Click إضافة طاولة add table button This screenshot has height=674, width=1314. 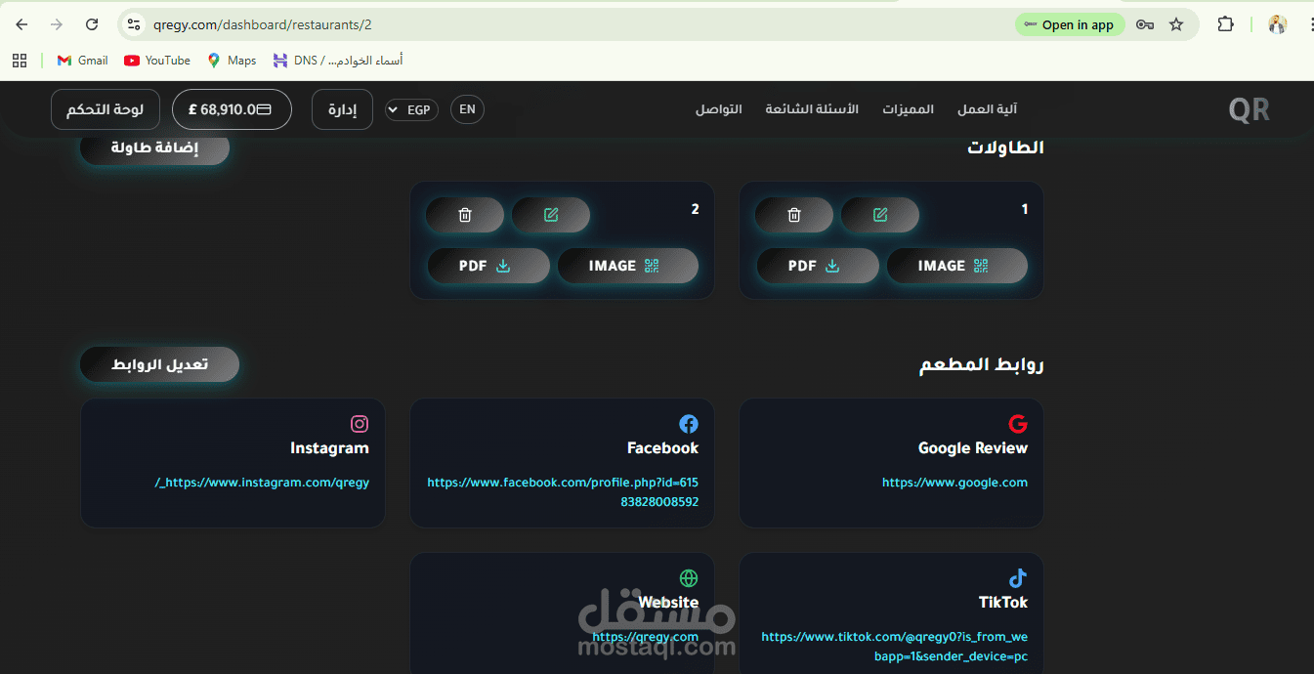[x=154, y=147]
